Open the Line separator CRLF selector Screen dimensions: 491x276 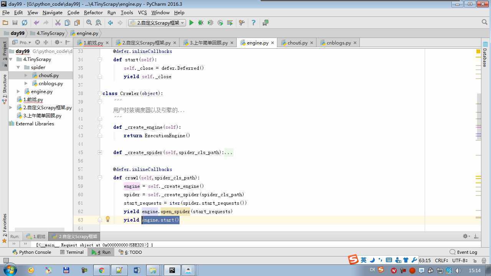click(441, 260)
